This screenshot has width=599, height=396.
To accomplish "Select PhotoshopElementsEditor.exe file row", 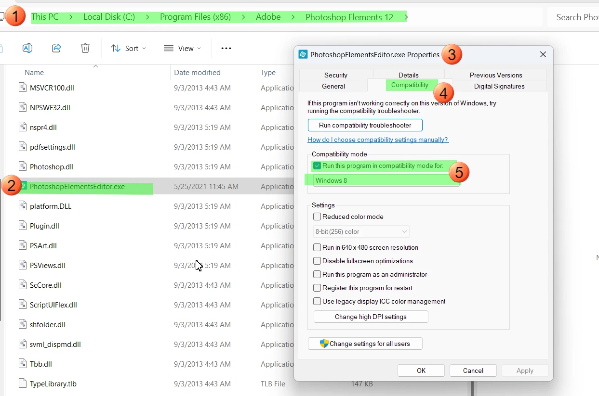I will tap(149, 186).
